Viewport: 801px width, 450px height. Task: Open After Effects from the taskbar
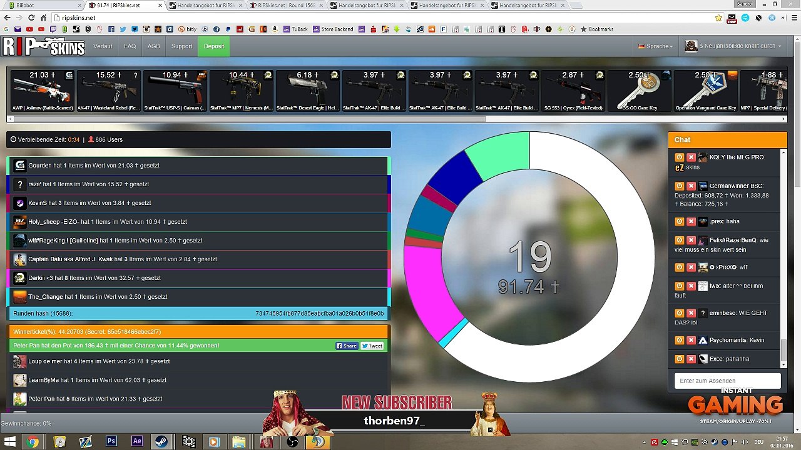click(x=137, y=441)
